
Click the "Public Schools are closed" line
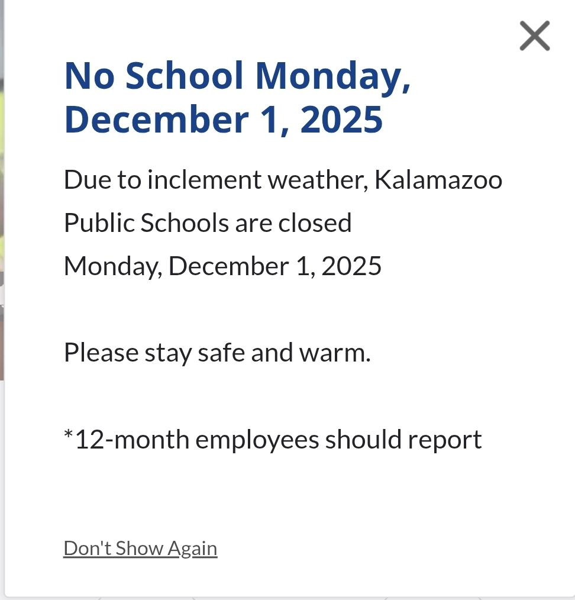click(208, 223)
